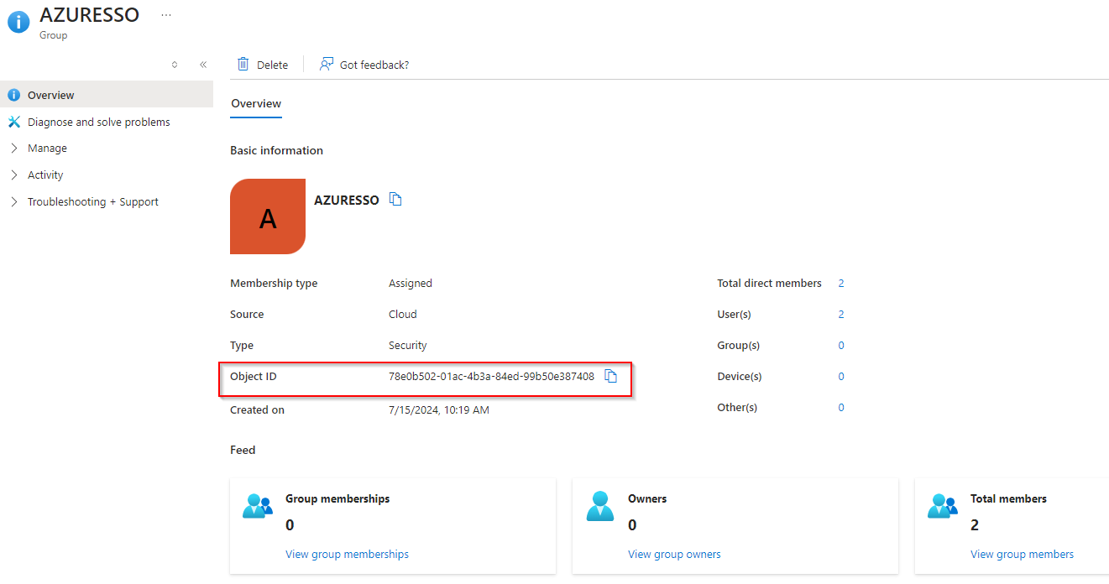Click the Total direct members count 2

[841, 284]
